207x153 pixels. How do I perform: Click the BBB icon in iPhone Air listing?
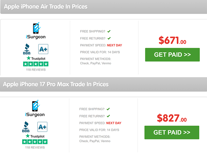[27, 49]
